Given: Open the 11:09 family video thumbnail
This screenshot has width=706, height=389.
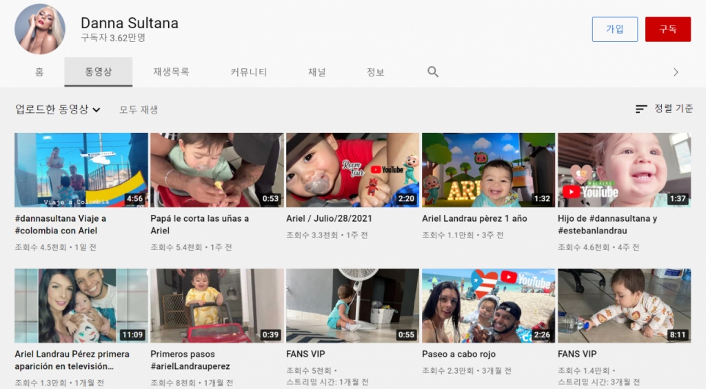Looking at the screenshot, I should click(x=81, y=306).
